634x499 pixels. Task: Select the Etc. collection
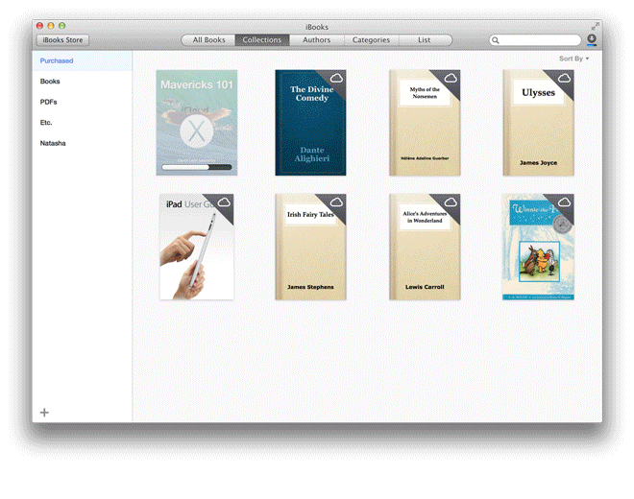tap(83, 123)
